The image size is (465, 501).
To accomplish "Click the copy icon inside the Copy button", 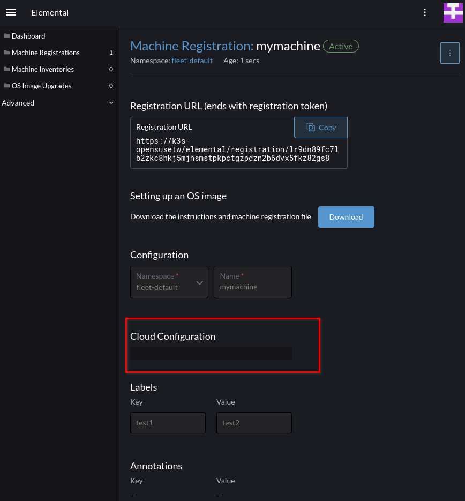I will 311,128.
